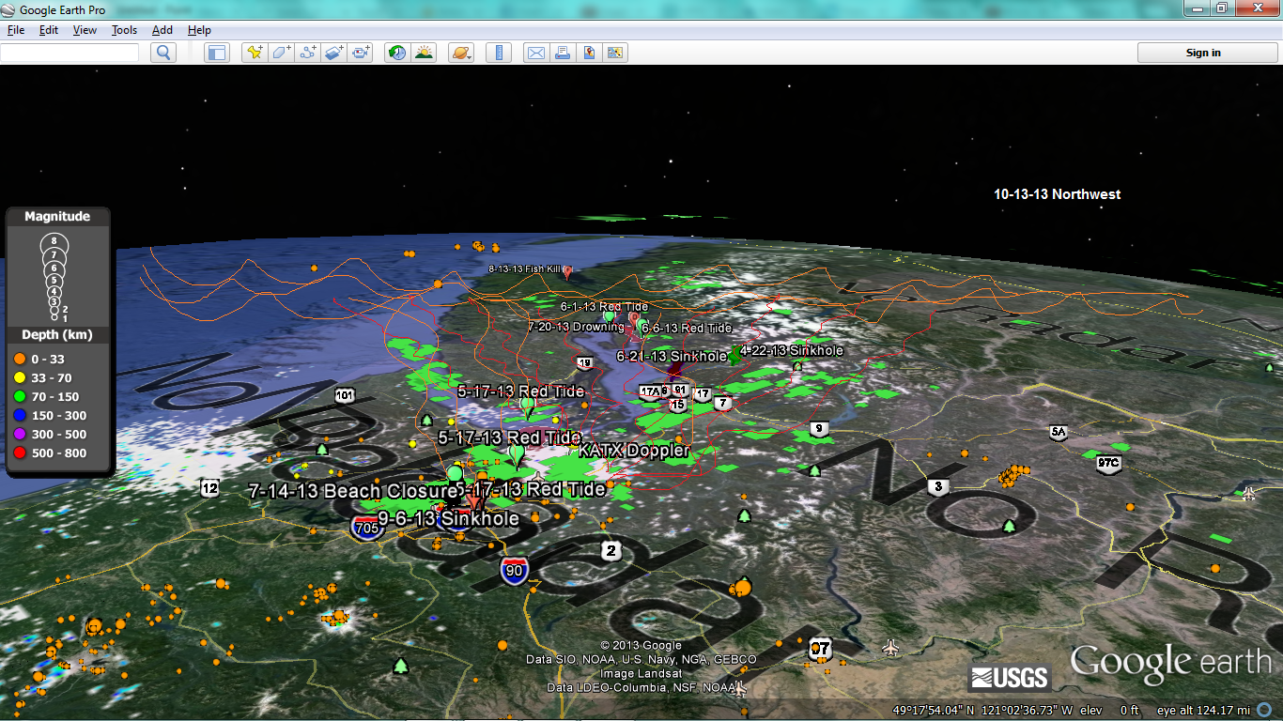Click in the search input field

coord(70,53)
